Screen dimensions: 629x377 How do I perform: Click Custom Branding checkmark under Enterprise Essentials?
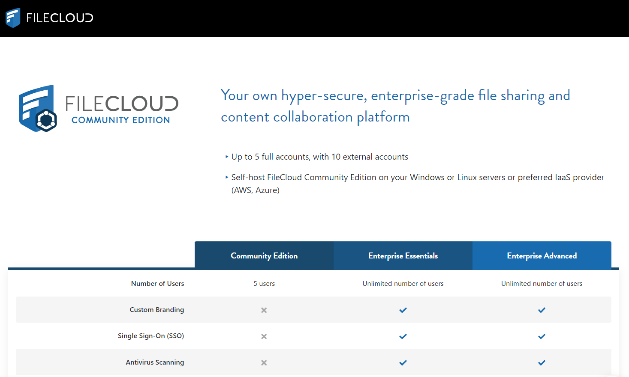point(403,310)
